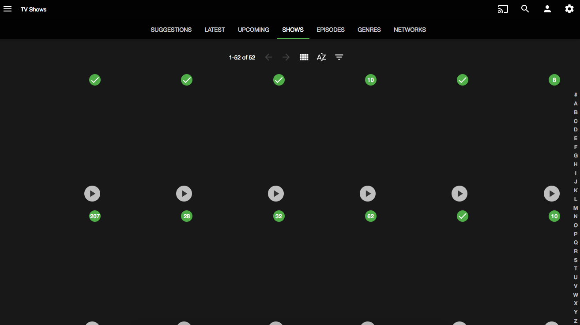Change the view with the grid icon

pyautogui.click(x=304, y=57)
